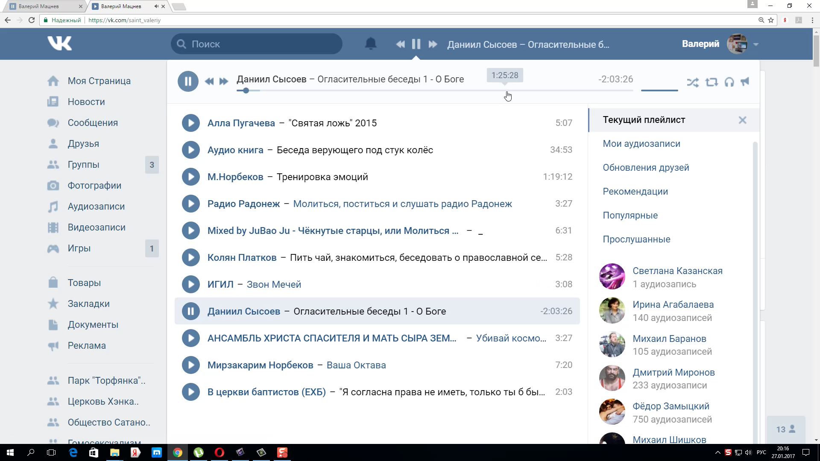Play the Радио Радонеж track
Viewport: 820px width, 461px height.
[x=191, y=204]
